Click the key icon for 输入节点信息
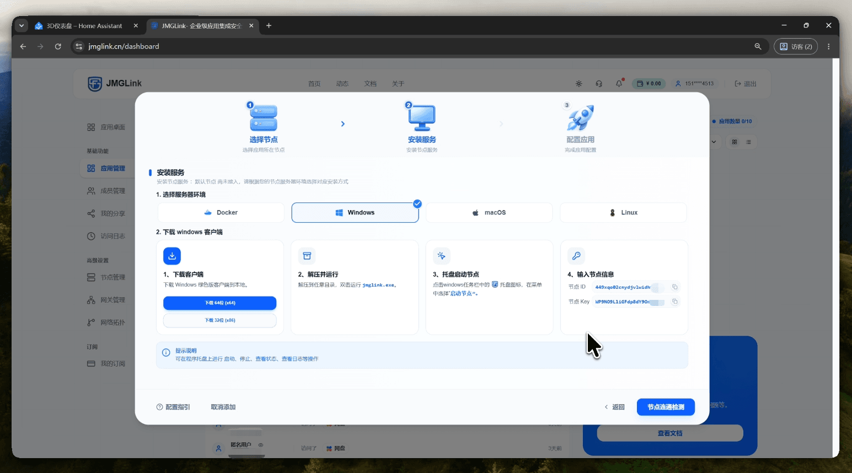 click(576, 256)
